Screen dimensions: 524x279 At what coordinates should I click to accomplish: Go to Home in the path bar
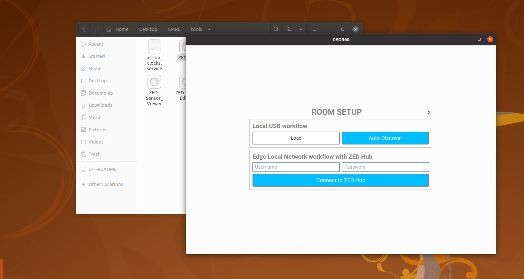click(x=118, y=29)
